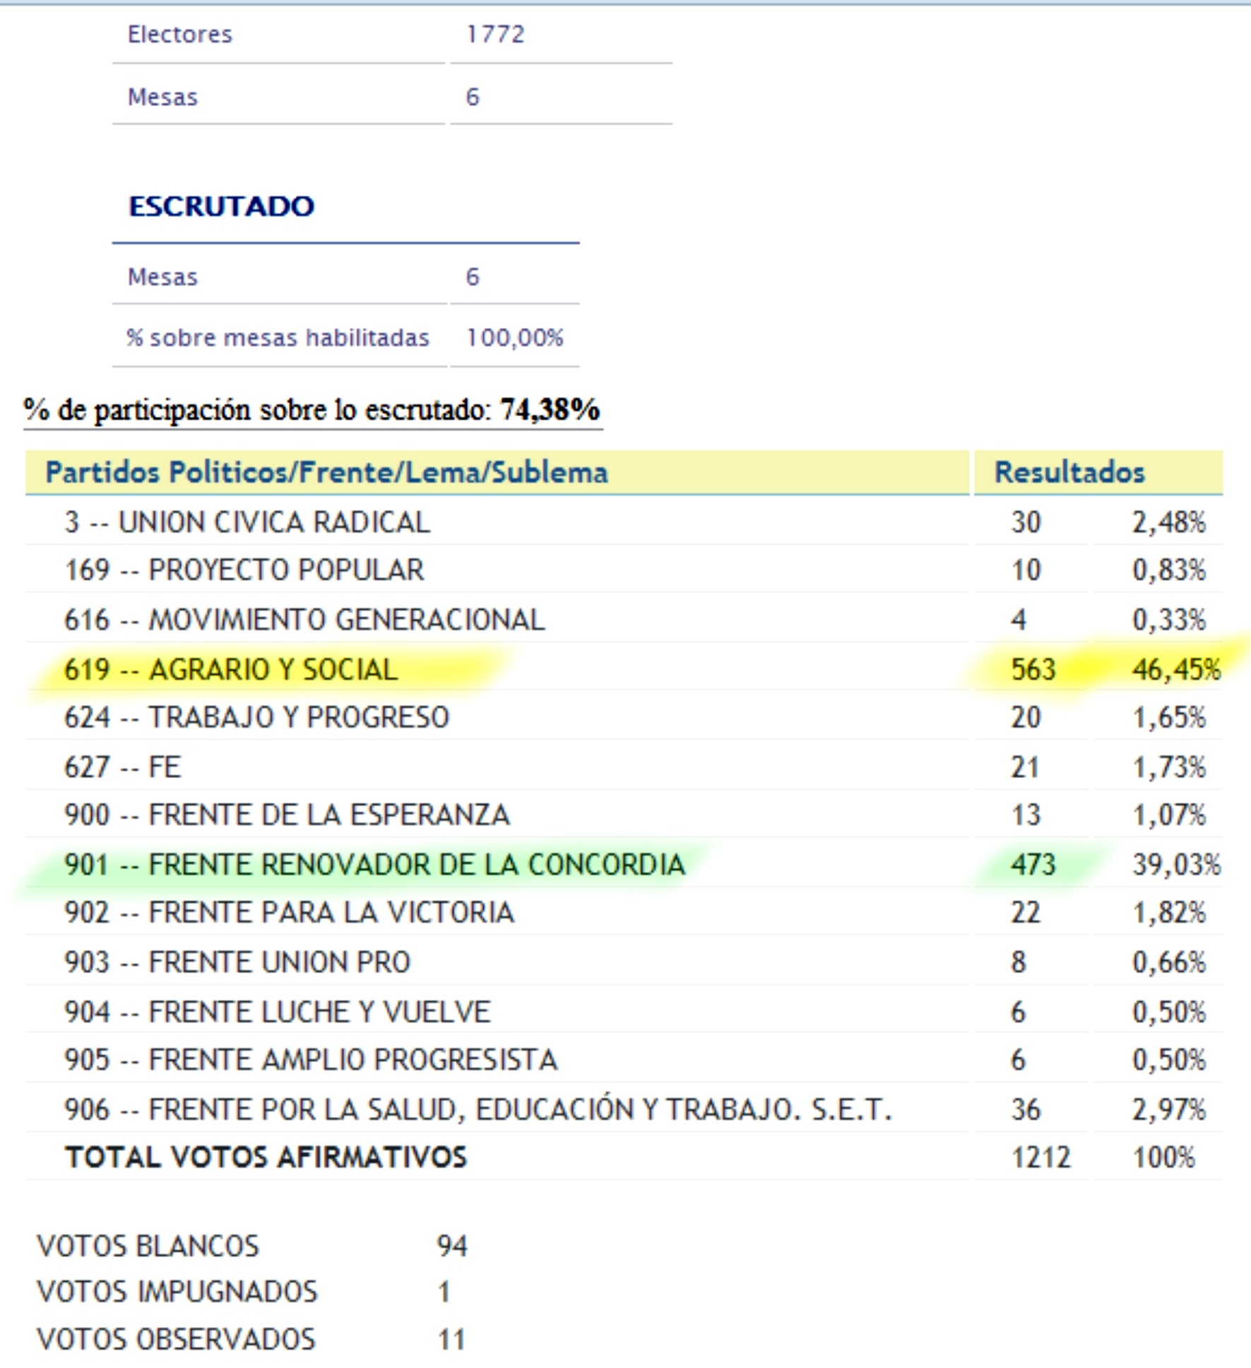Click the VOTOS BLANCOS label
Screen dimensions: 1251x1368
(x=148, y=1246)
